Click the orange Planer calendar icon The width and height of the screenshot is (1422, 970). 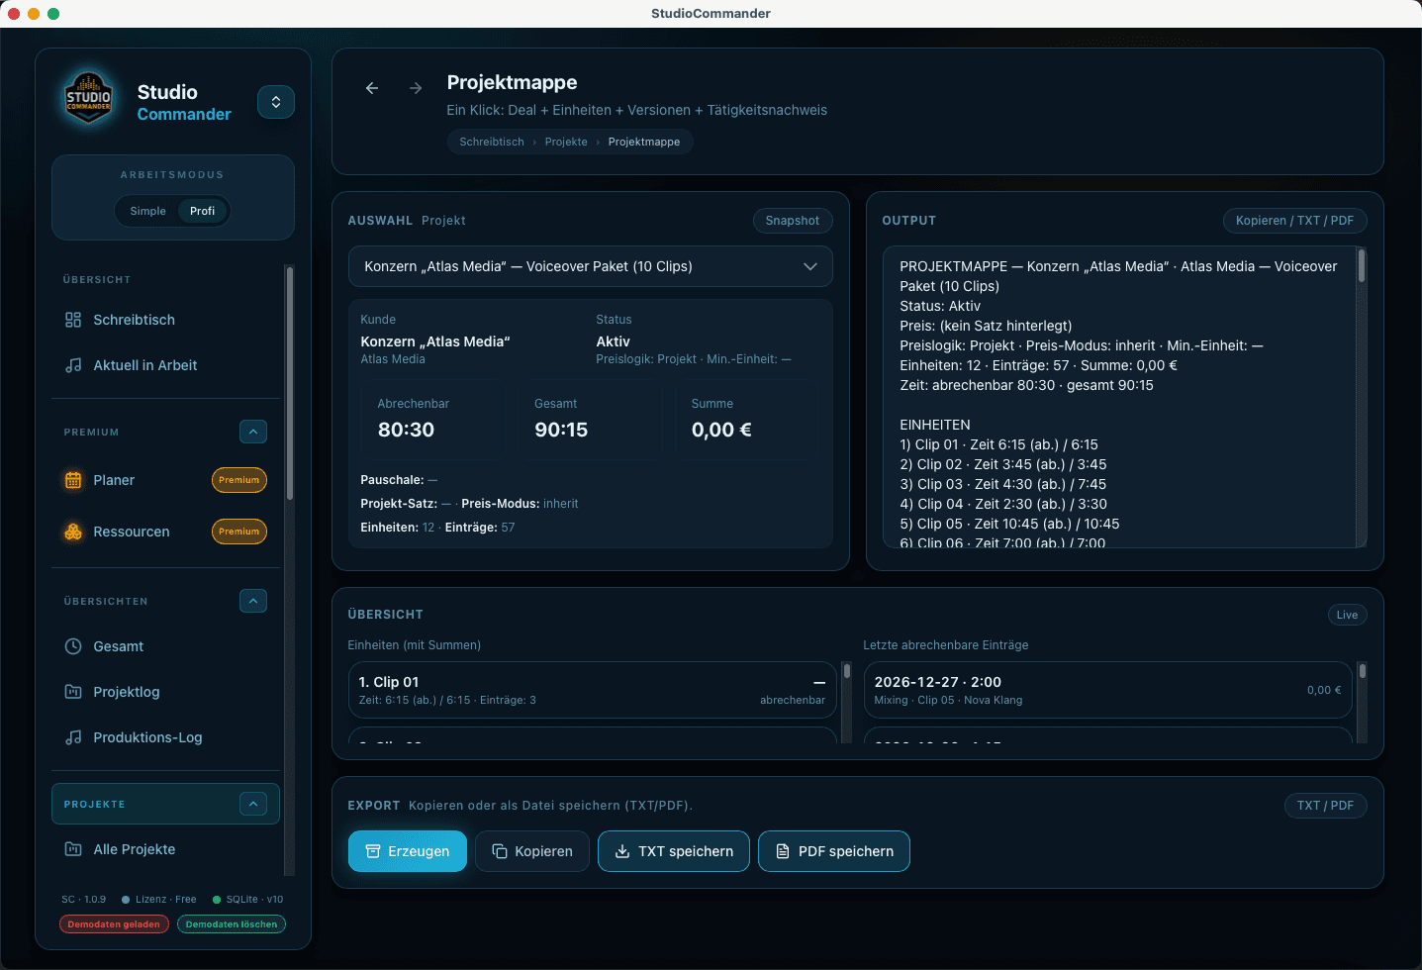72,480
